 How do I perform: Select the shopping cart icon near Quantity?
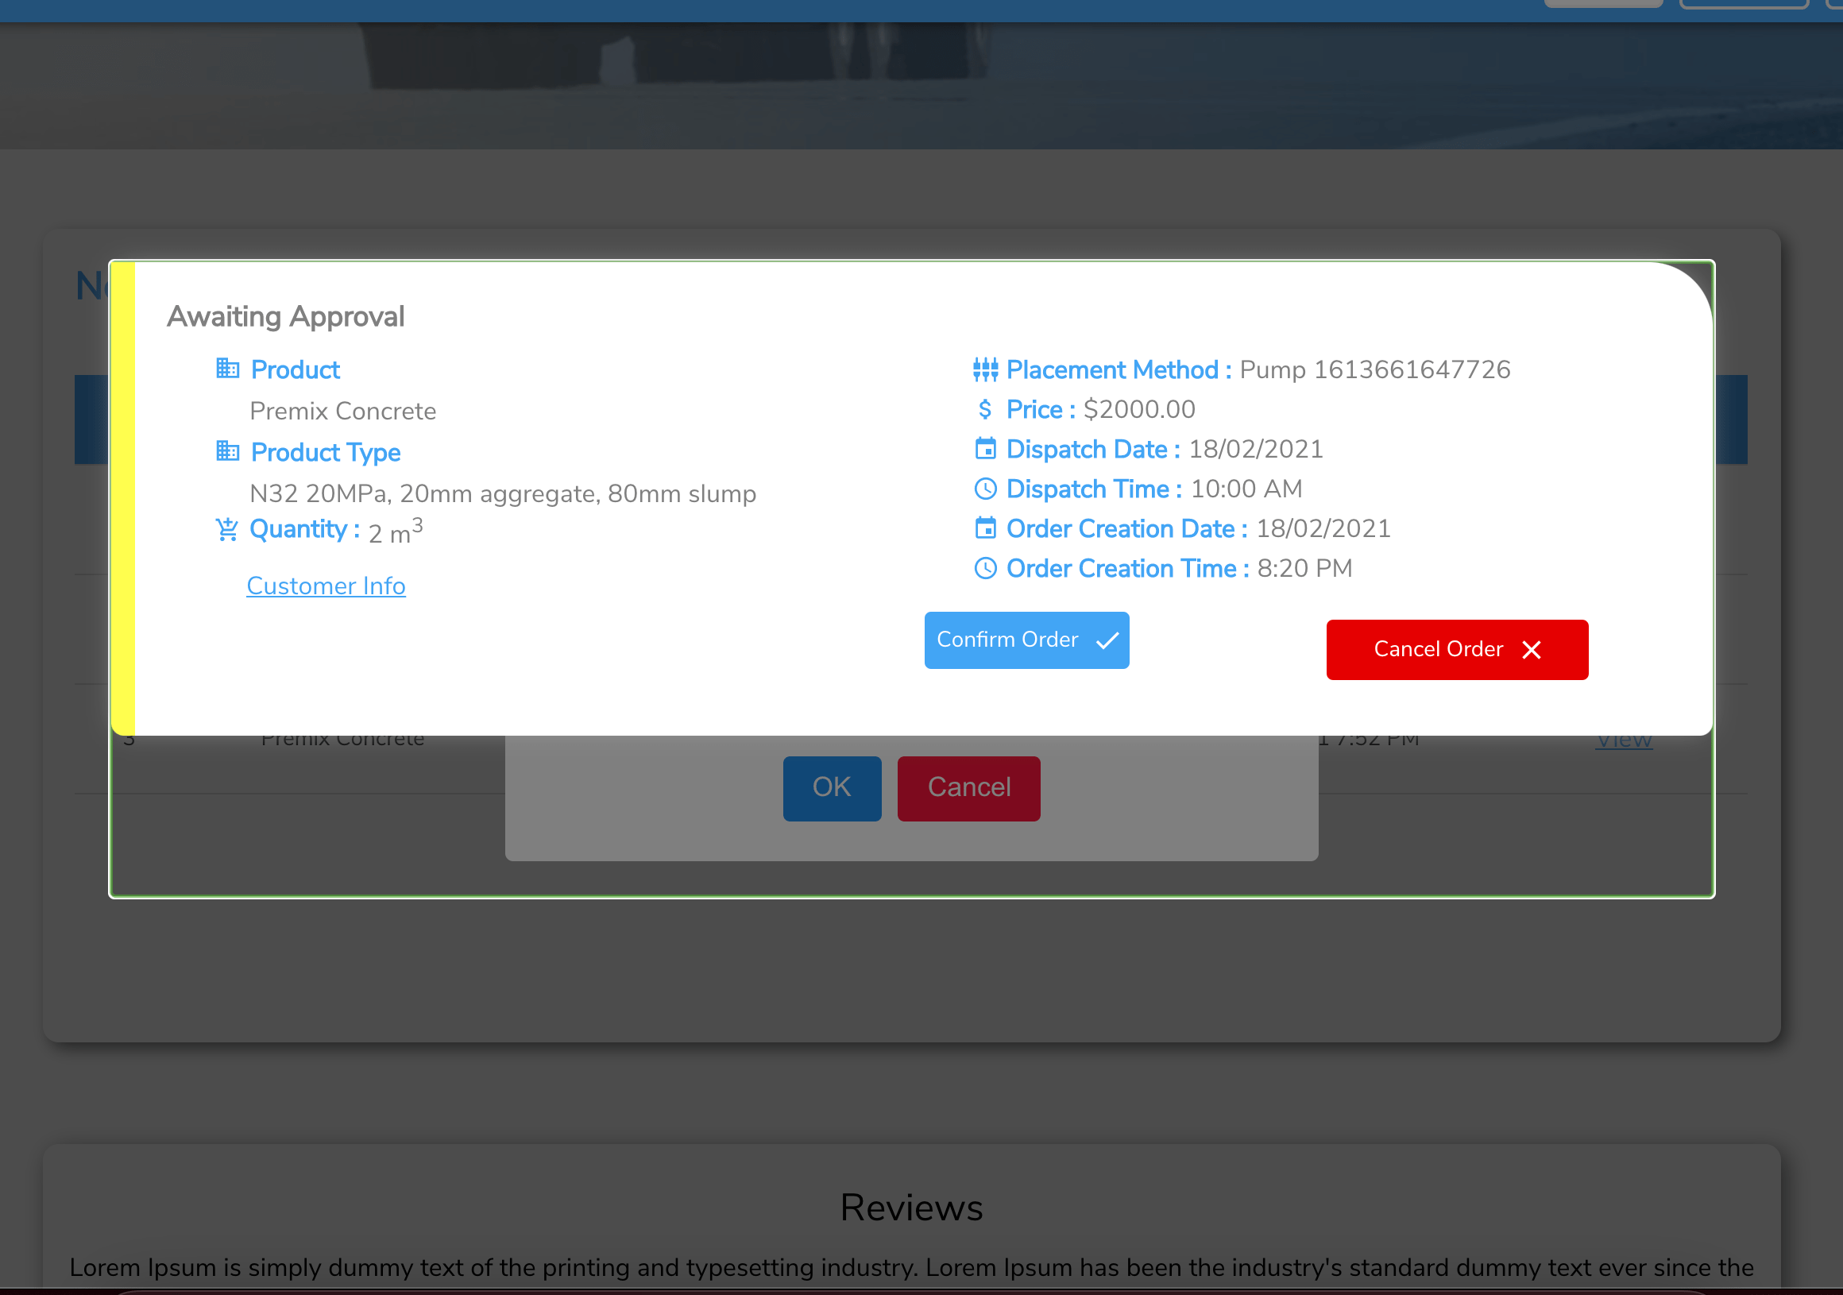pyautogui.click(x=227, y=529)
